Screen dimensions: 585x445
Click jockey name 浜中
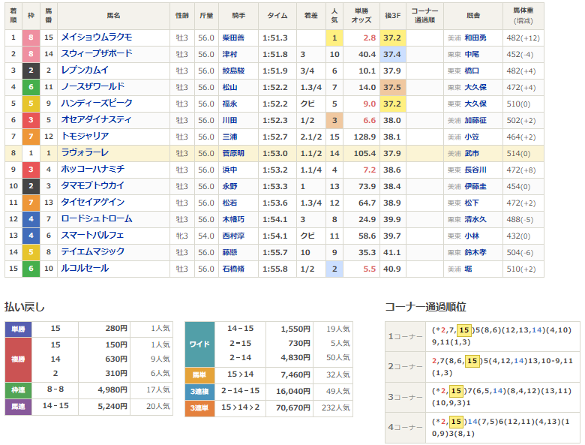pos(229,170)
